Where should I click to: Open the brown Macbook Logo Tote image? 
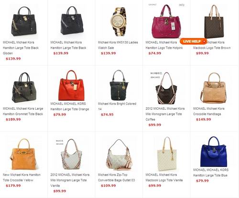214,22
